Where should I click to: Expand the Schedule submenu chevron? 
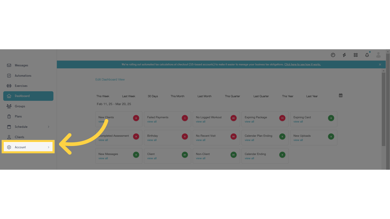click(x=49, y=127)
